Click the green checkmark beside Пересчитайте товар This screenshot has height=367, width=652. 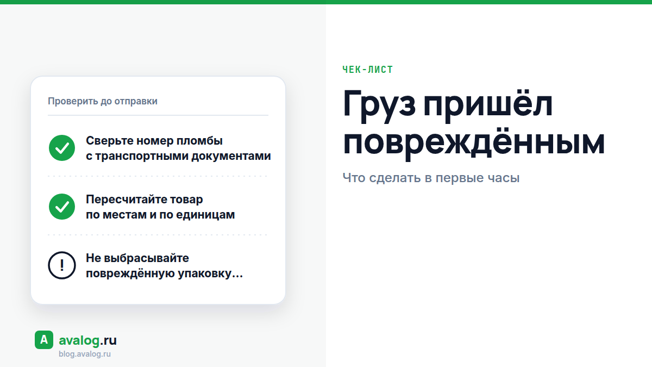(x=62, y=207)
